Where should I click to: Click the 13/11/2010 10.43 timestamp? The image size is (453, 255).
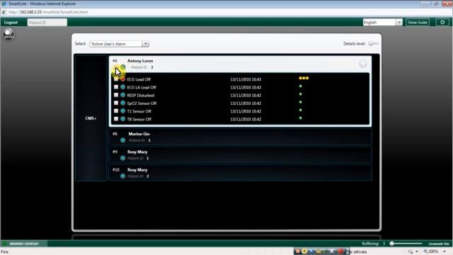[246, 79]
